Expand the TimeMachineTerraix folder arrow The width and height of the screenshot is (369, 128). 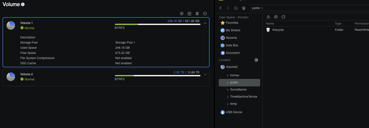227,97
